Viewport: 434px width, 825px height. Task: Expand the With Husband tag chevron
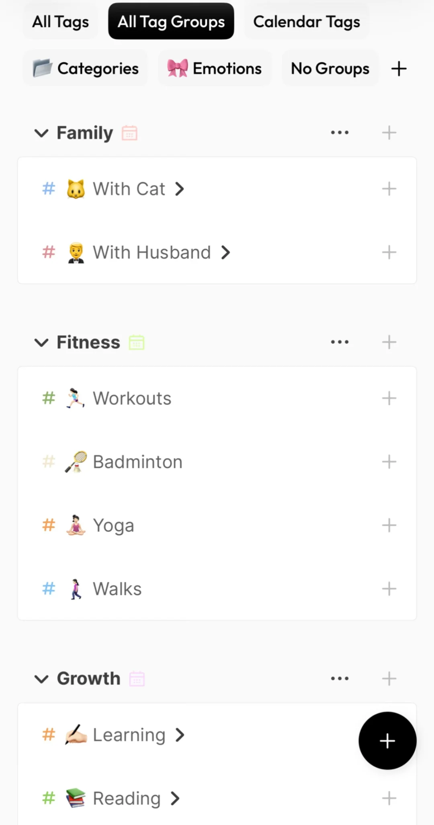[226, 252]
